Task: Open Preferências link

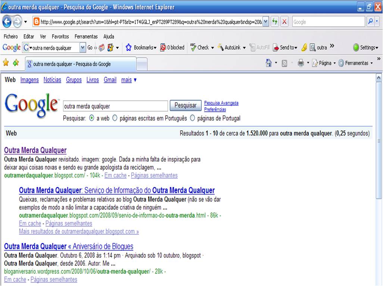Action: tap(215, 109)
